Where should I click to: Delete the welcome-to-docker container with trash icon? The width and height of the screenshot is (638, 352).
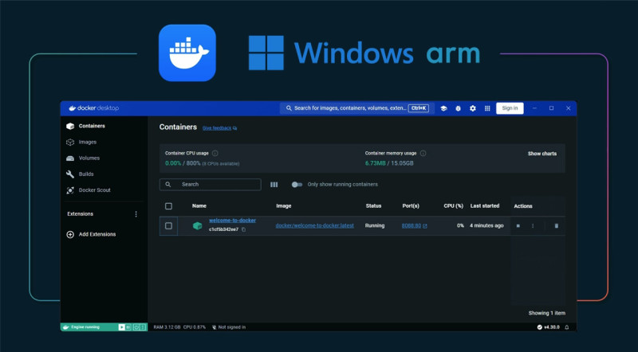(x=557, y=226)
